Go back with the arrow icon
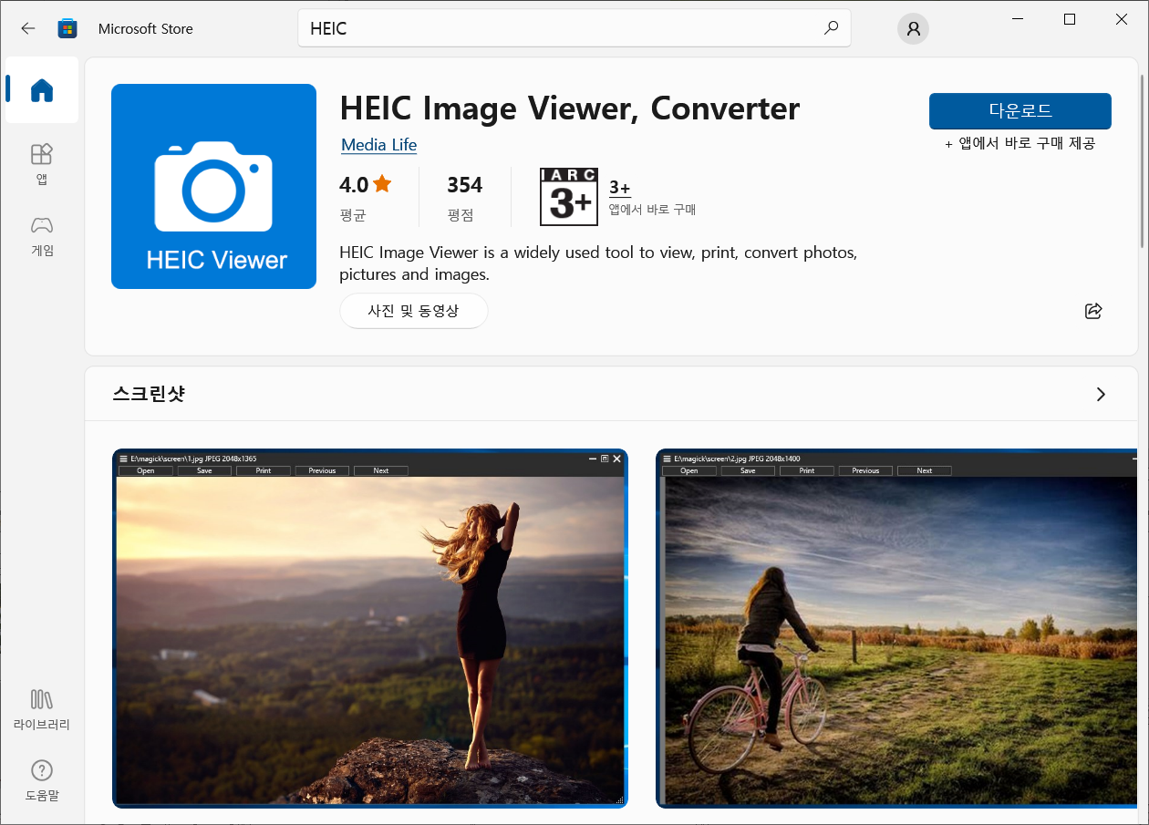1149x825 pixels. (x=28, y=28)
